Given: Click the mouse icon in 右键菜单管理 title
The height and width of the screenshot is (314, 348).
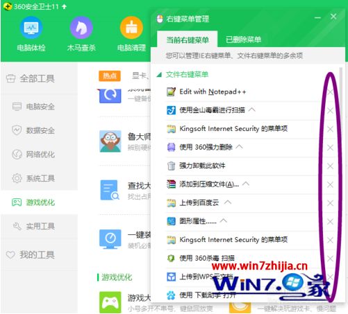Looking at the screenshot, I should pos(160,19).
